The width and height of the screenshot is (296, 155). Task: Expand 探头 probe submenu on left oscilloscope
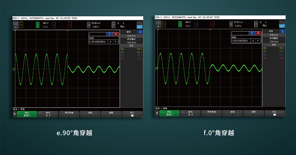click(x=132, y=114)
